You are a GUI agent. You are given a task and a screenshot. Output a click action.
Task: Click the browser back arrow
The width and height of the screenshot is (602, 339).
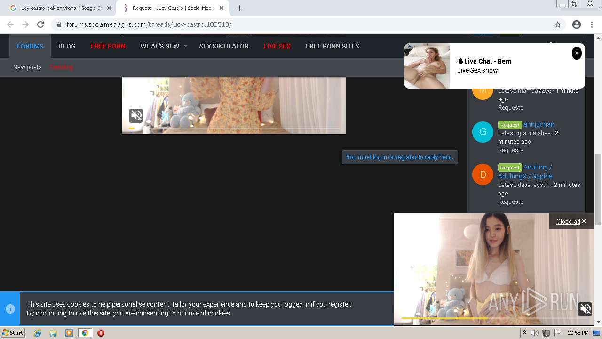point(10,24)
